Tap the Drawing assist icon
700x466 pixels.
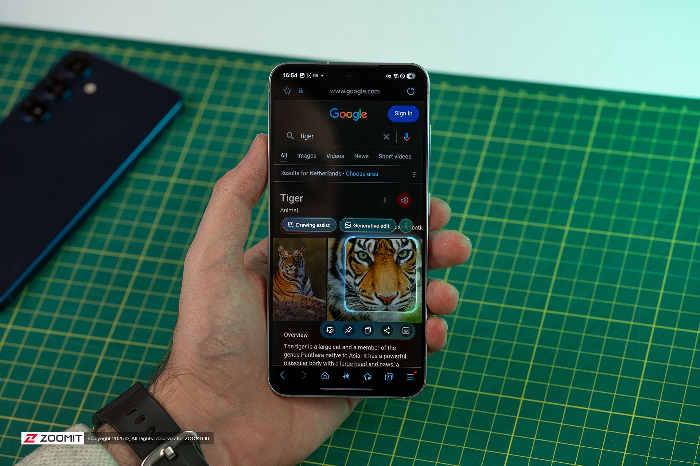pos(310,226)
